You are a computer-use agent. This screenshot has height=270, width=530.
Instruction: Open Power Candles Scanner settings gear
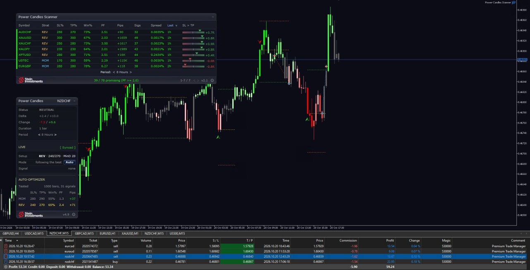click(x=212, y=80)
